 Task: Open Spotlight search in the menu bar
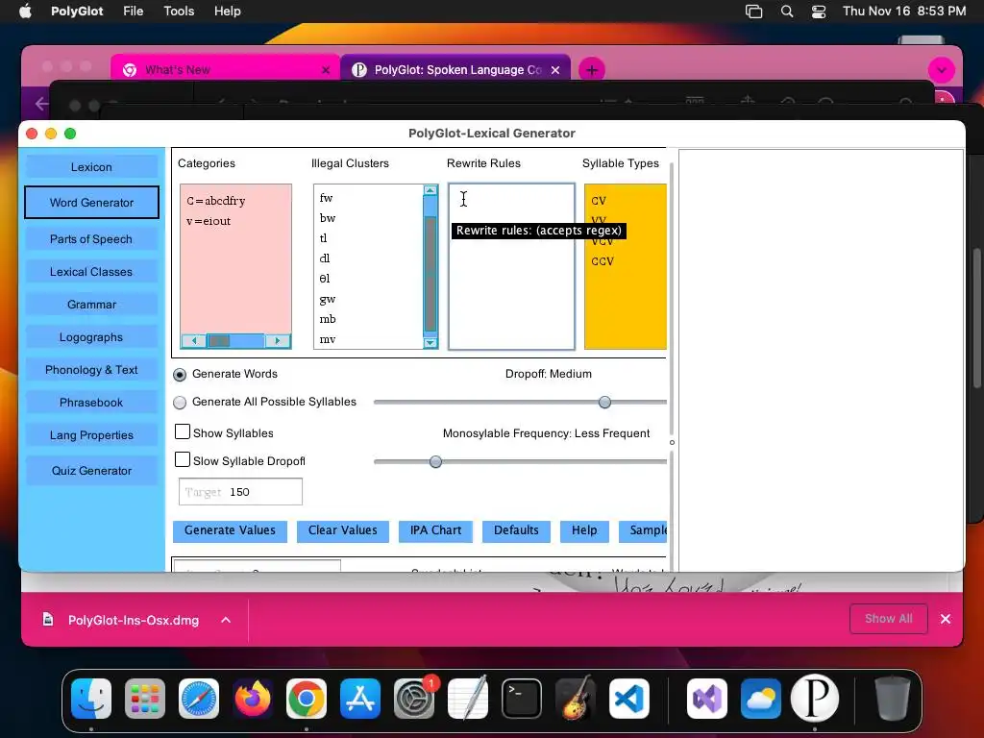click(787, 12)
